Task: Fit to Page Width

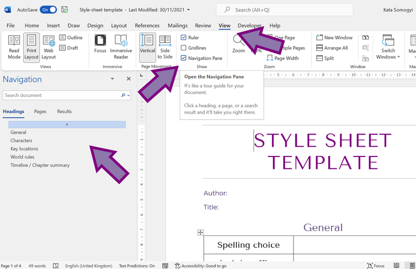Action: tap(283, 58)
